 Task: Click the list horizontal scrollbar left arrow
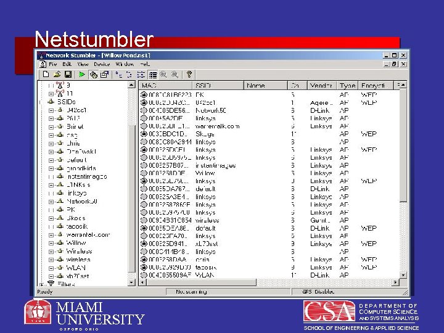click(x=142, y=282)
